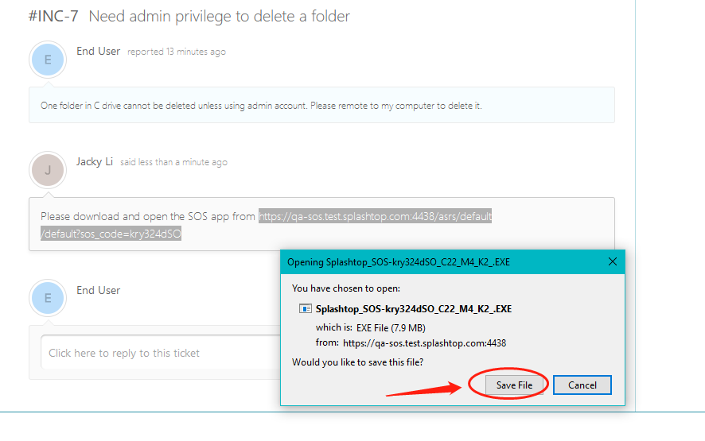Viewport: 705px width, 441px height.
Task: Click the 'said less than a minute ago' timestamp
Action: (173, 162)
